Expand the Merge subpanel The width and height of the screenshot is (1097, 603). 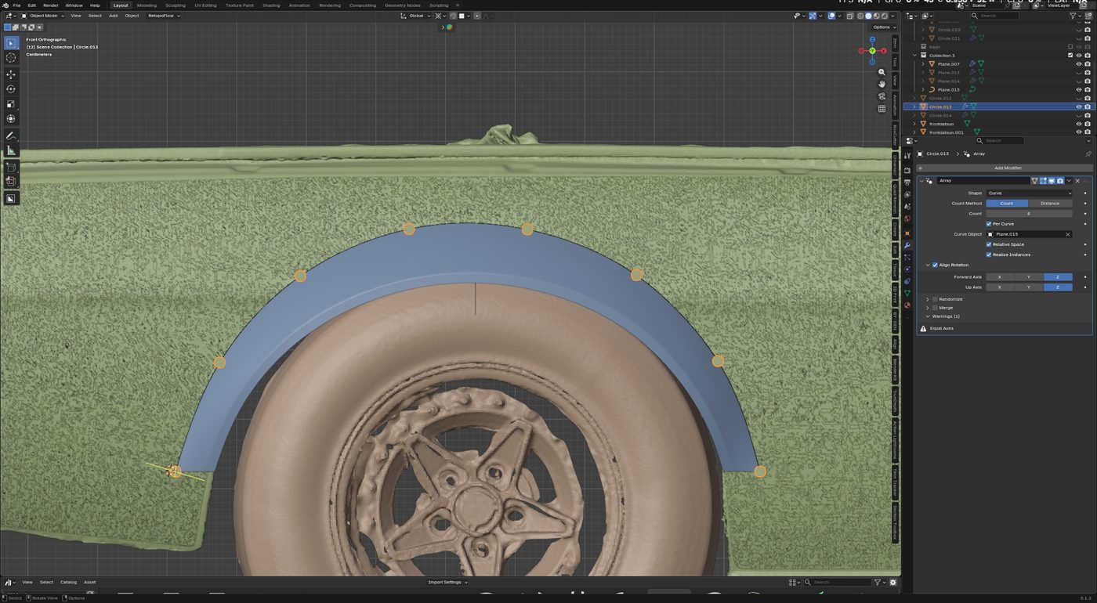coord(928,308)
